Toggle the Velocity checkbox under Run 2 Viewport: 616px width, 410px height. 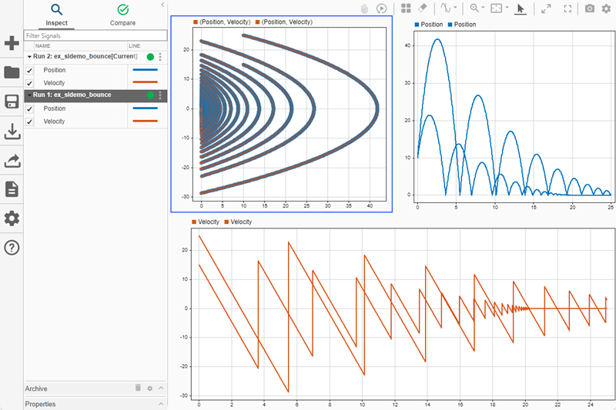(30, 83)
